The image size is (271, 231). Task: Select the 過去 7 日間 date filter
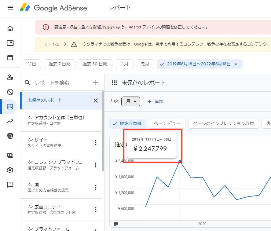click(x=59, y=64)
